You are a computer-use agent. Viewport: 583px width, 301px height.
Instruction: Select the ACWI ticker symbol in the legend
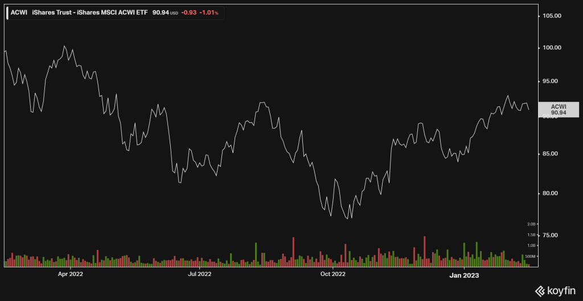coord(18,11)
